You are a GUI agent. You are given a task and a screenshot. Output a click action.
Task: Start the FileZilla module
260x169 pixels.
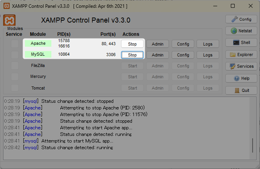pyautogui.click(x=132, y=66)
